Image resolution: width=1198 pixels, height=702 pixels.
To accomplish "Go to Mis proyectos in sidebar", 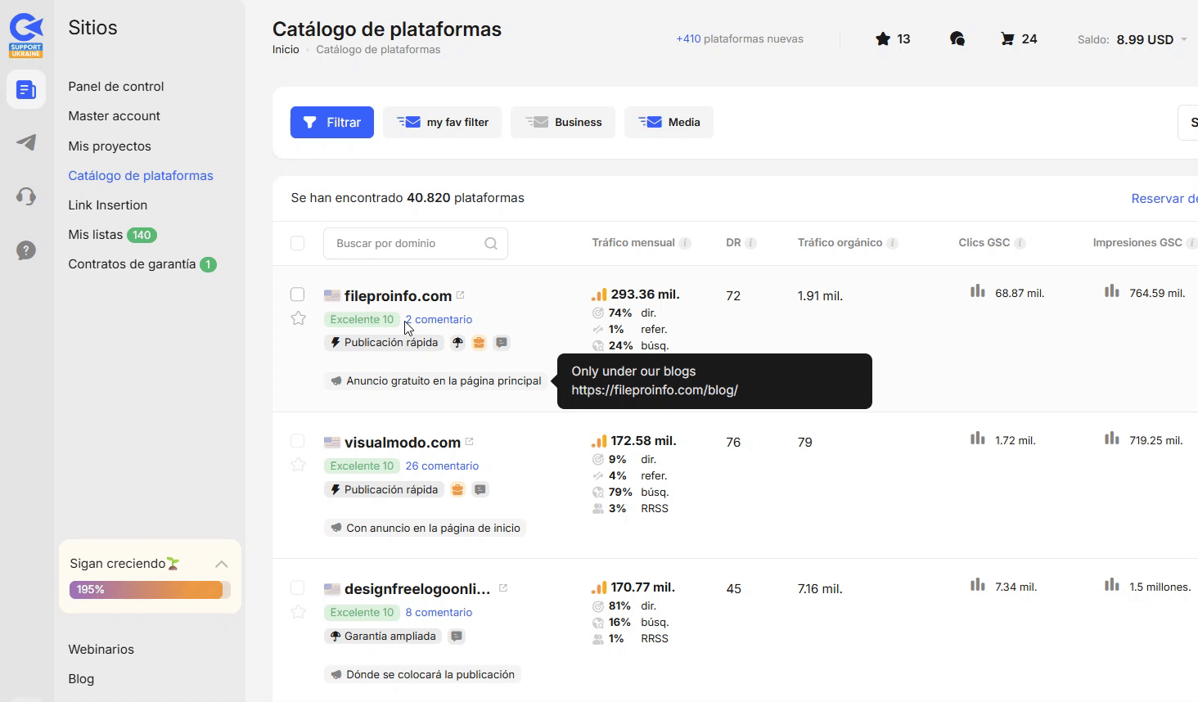I will [110, 146].
